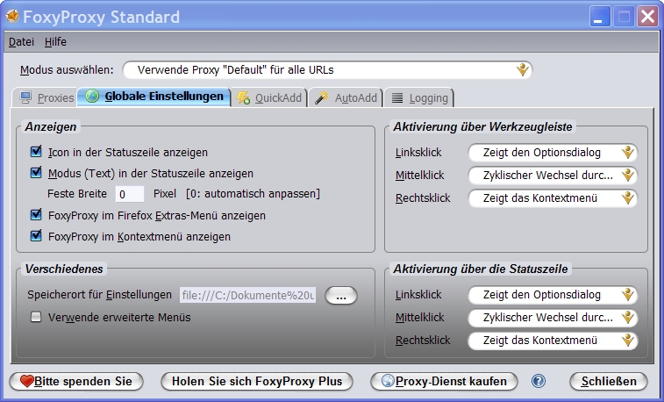Open Werkzeugleiste Rechtsklick dropdown
Screen dimensions: 664x402
tap(553, 197)
